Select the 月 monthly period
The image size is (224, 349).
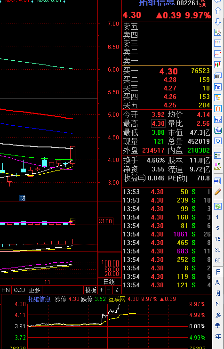[218, 293]
